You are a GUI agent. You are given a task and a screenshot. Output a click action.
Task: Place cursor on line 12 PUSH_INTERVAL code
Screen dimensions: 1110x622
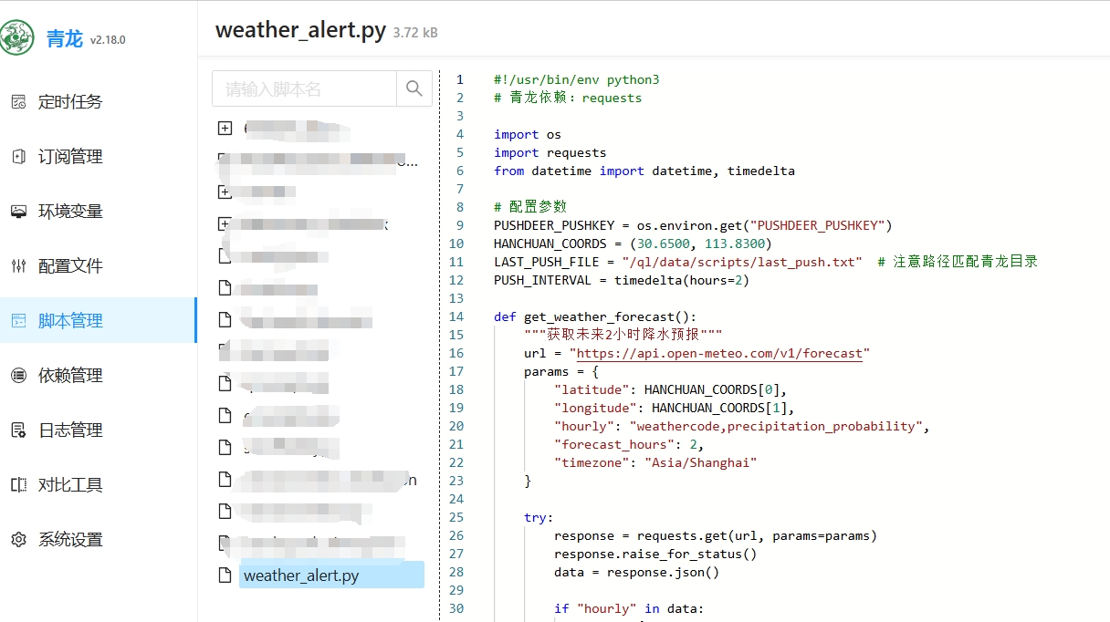tap(621, 280)
